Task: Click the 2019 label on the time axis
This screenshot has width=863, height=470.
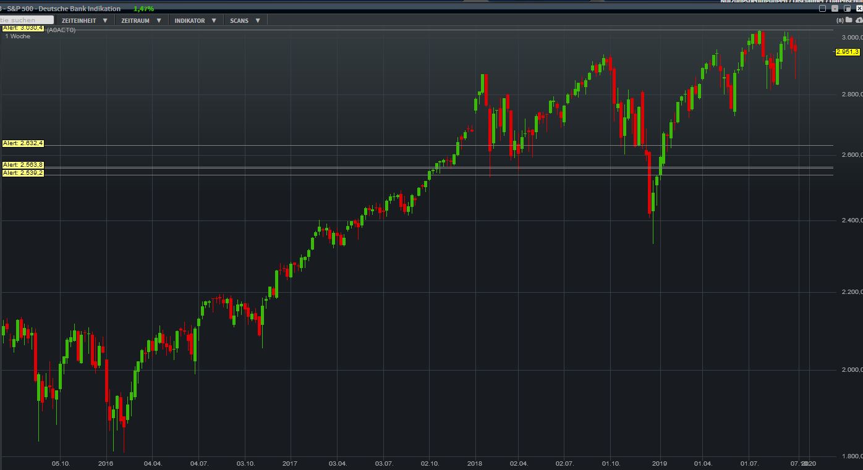Action: tap(659, 463)
